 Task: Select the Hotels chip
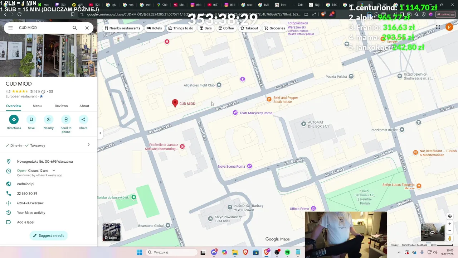(154, 28)
